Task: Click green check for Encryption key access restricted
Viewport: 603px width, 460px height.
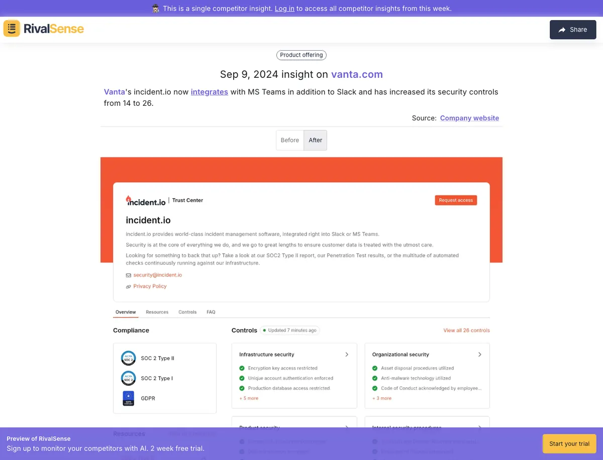Action: [x=242, y=368]
